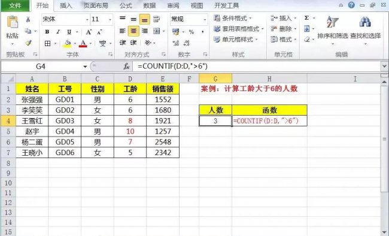Align text right
Viewport: 389px width, 236px height.
pyautogui.click(x=145, y=31)
